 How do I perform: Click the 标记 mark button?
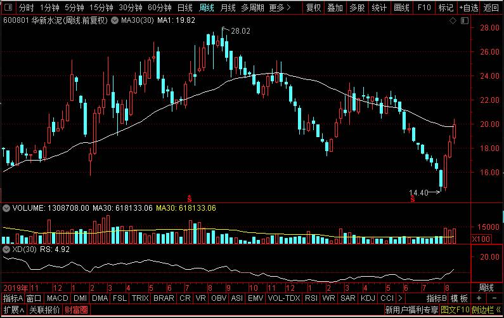point(446,8)
